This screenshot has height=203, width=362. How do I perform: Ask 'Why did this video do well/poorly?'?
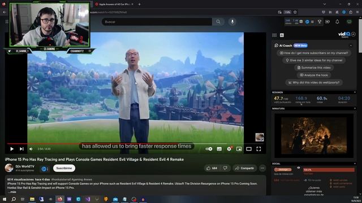[x=314, y=82]
